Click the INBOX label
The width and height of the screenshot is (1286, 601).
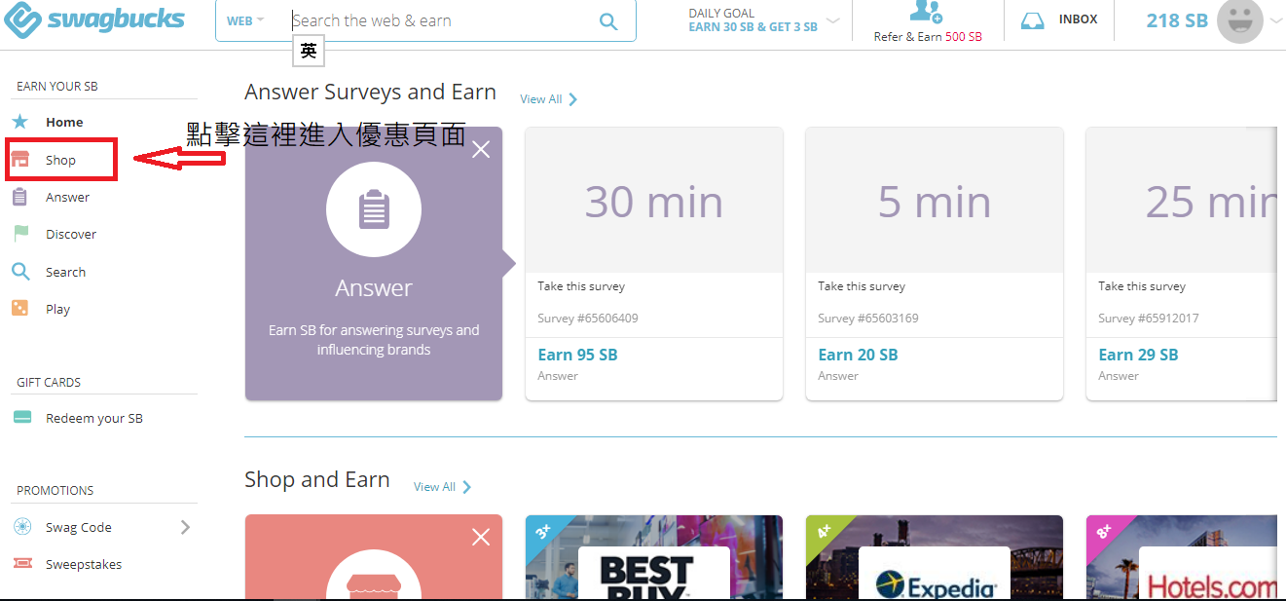pyautogui.click(x=1078, y=19)
